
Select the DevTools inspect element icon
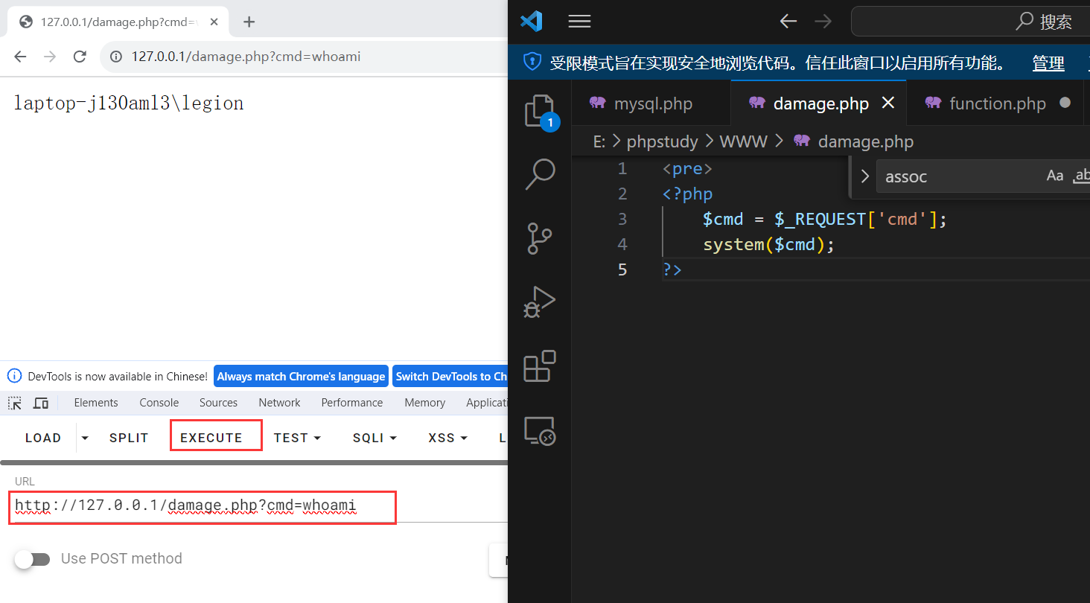pyautogui.click(x=15, y=403)
